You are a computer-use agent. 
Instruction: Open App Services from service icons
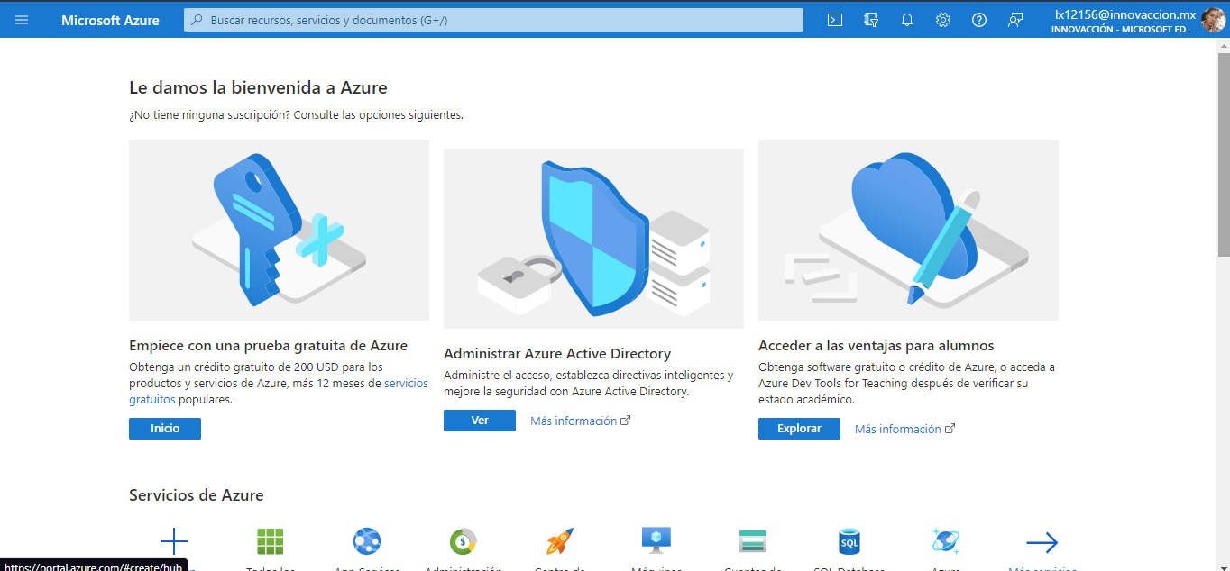pos(366,540)
